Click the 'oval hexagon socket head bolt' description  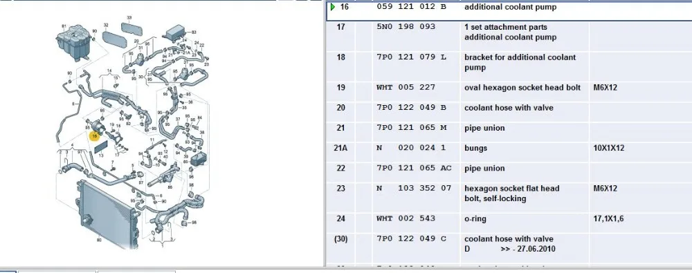point(522,88)
